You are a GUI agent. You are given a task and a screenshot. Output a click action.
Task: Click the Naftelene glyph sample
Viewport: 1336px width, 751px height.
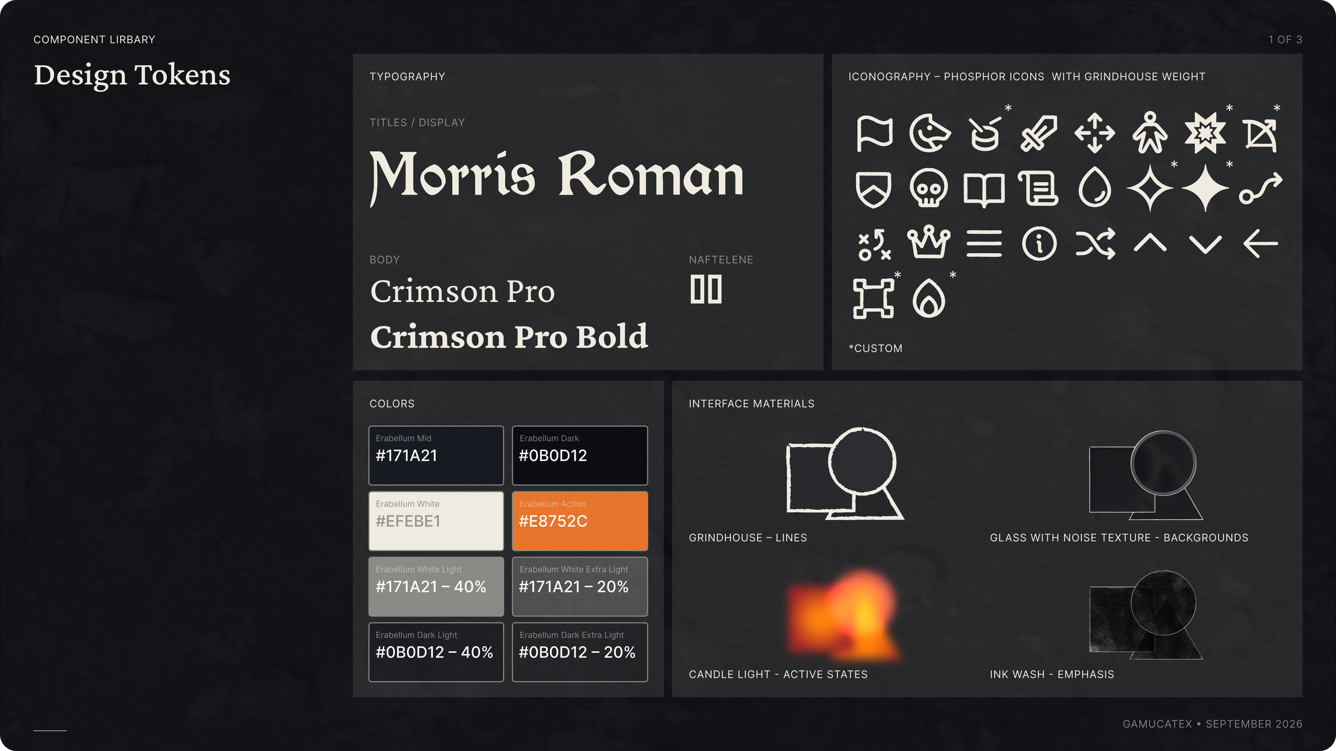[x=706, y=290]
